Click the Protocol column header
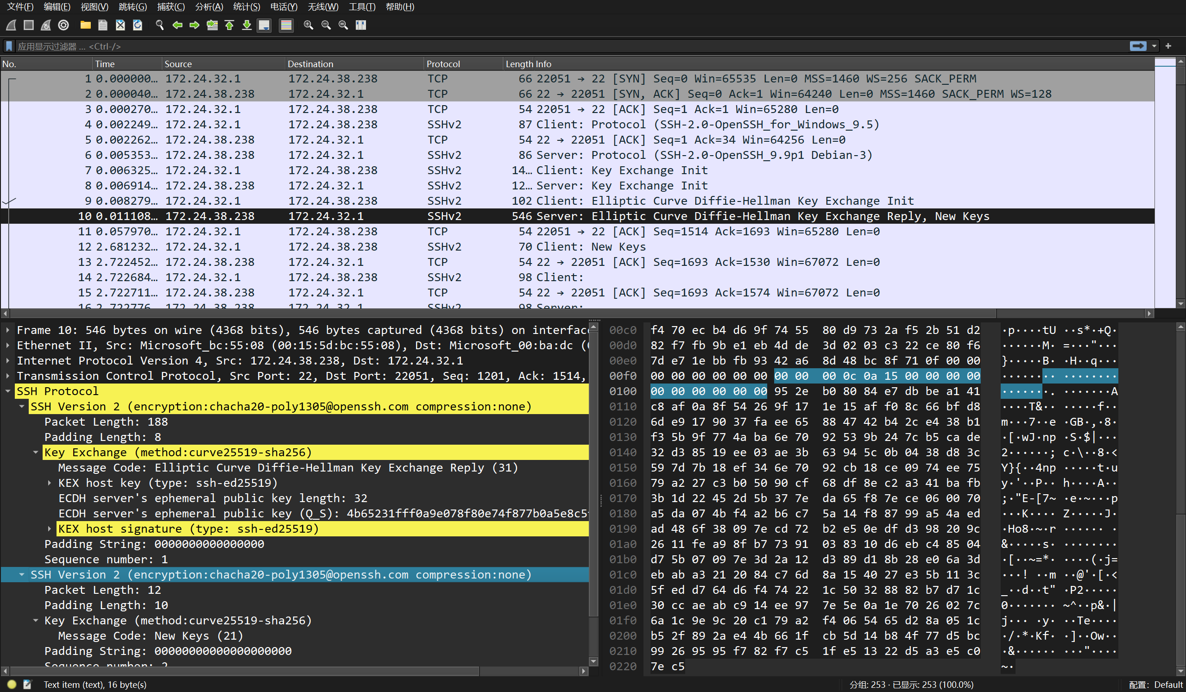This screenshot has width=1186, height=692. (442, 64)
